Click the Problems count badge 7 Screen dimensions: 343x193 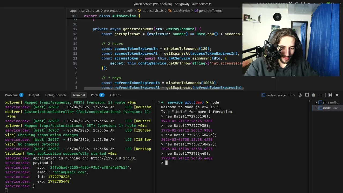[21, 95]
